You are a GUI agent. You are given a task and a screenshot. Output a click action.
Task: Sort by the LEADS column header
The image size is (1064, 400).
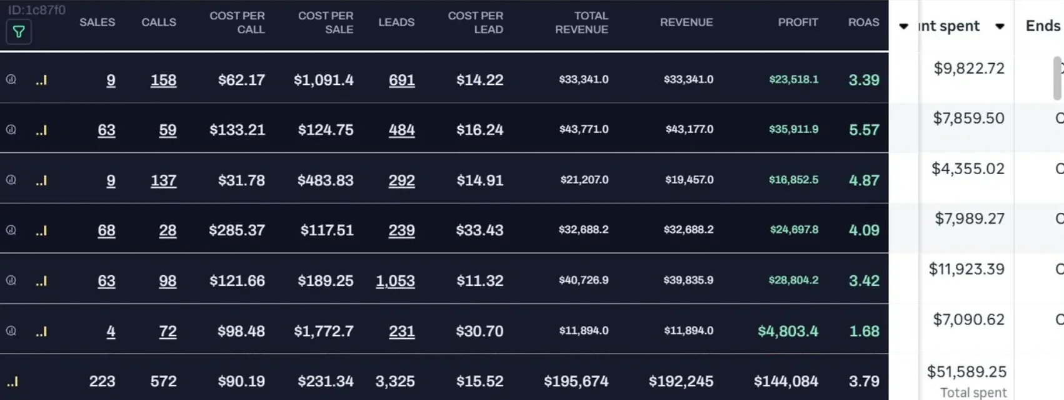point(396,22)
